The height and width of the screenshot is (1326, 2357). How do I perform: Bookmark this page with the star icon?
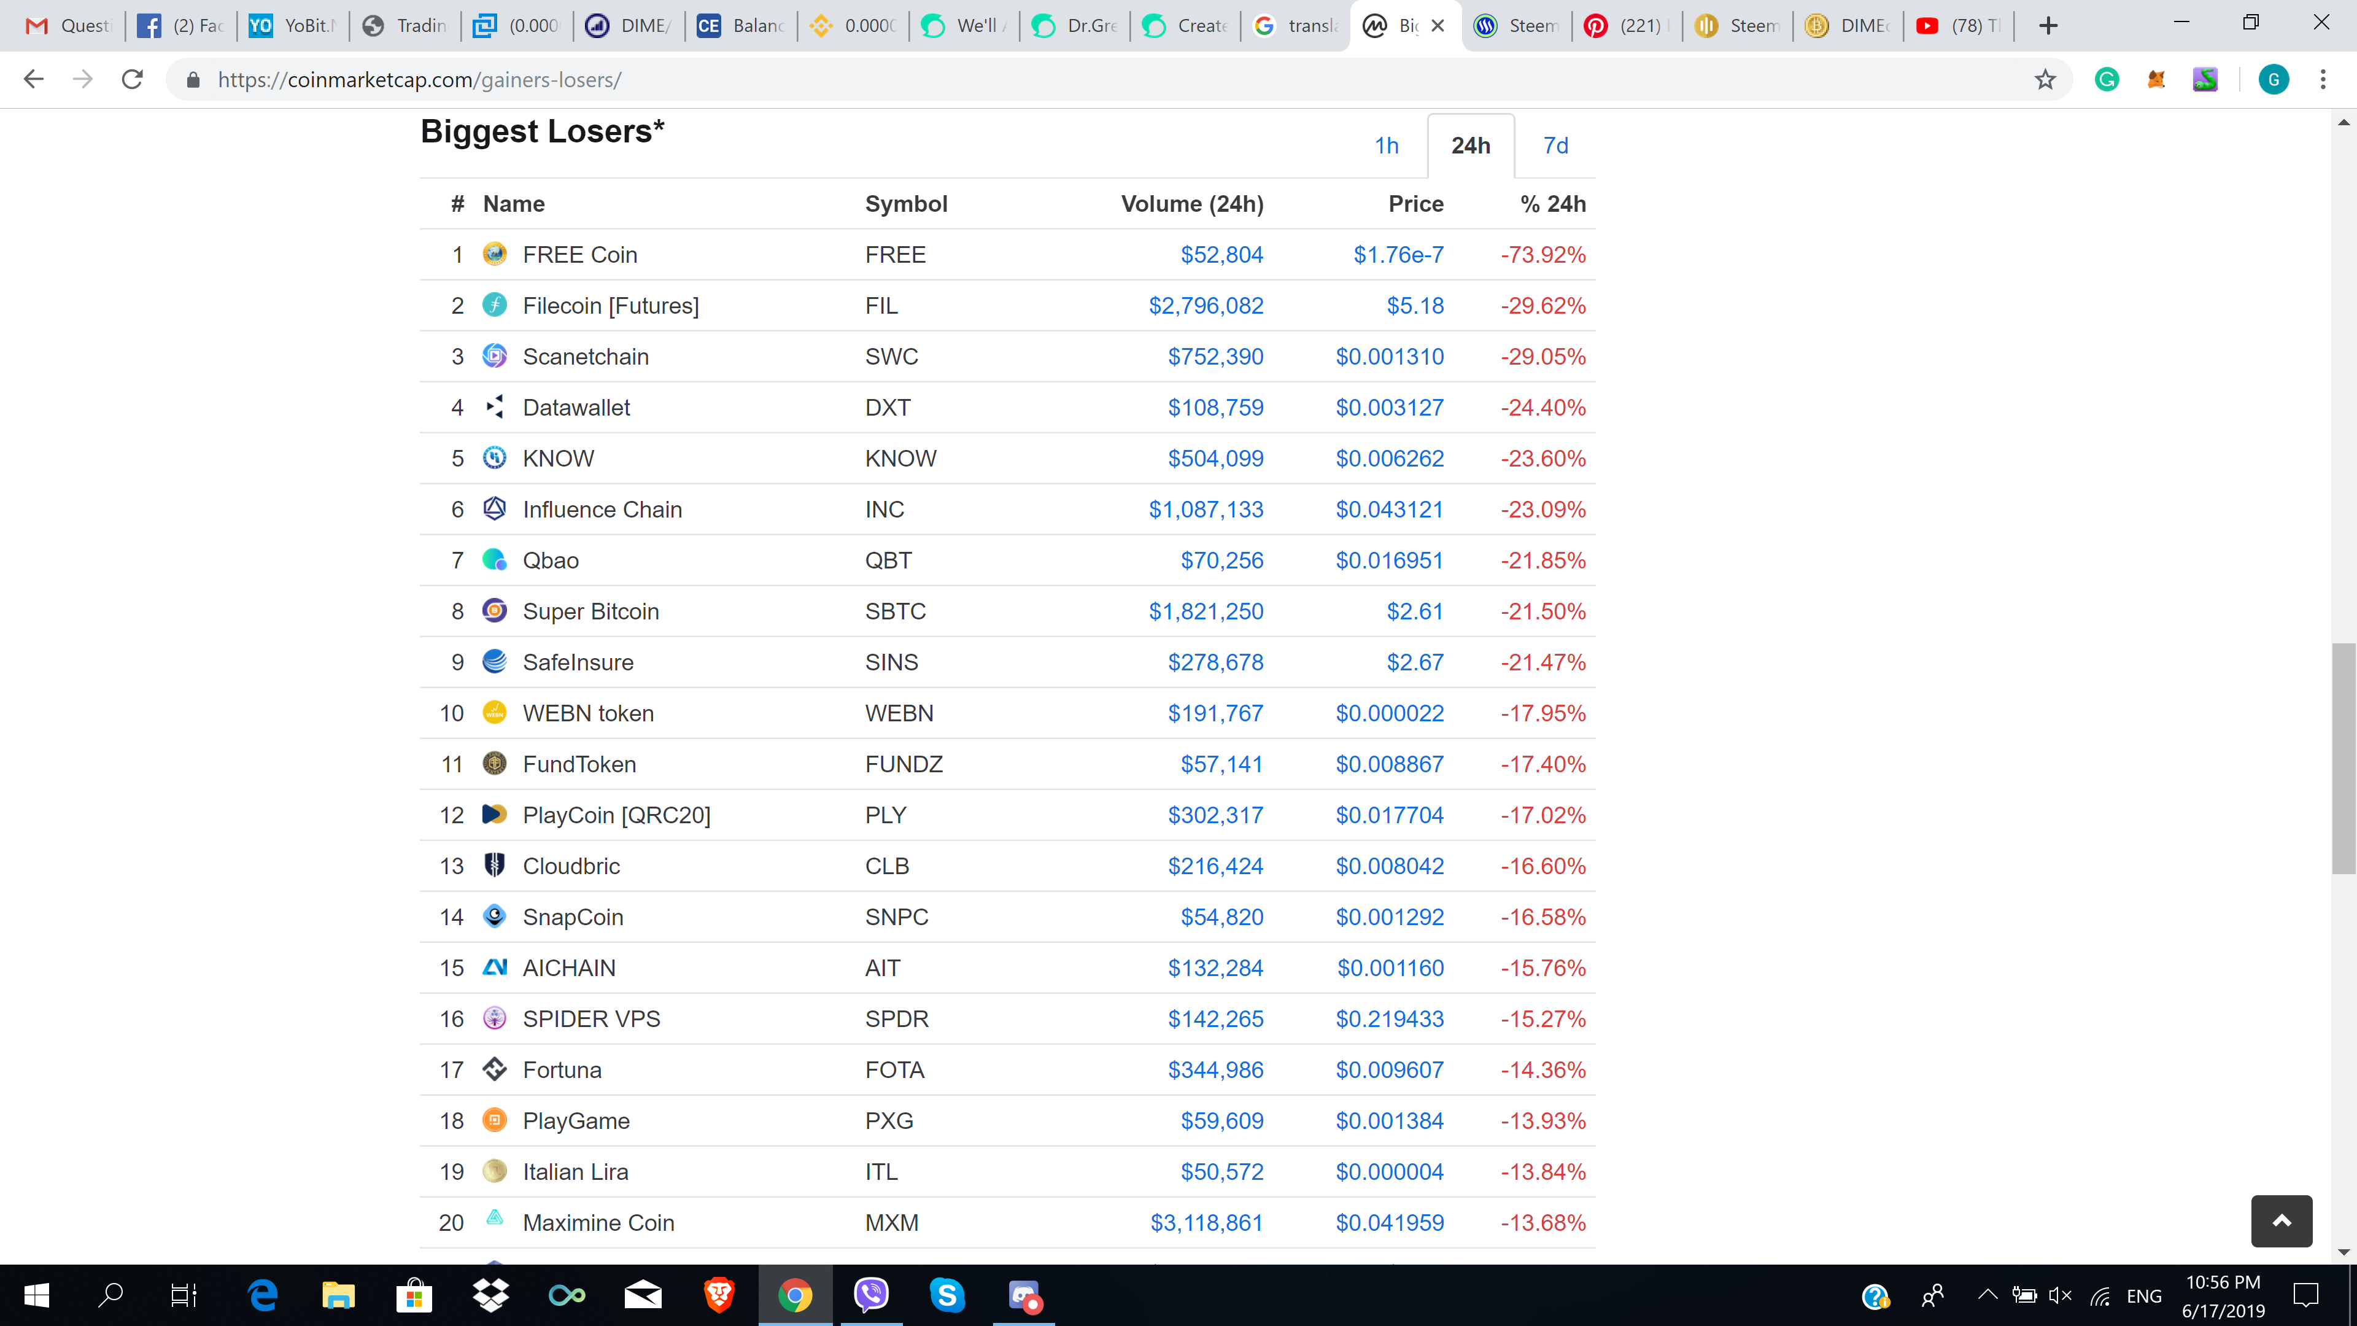click(x=2044, y=80)
